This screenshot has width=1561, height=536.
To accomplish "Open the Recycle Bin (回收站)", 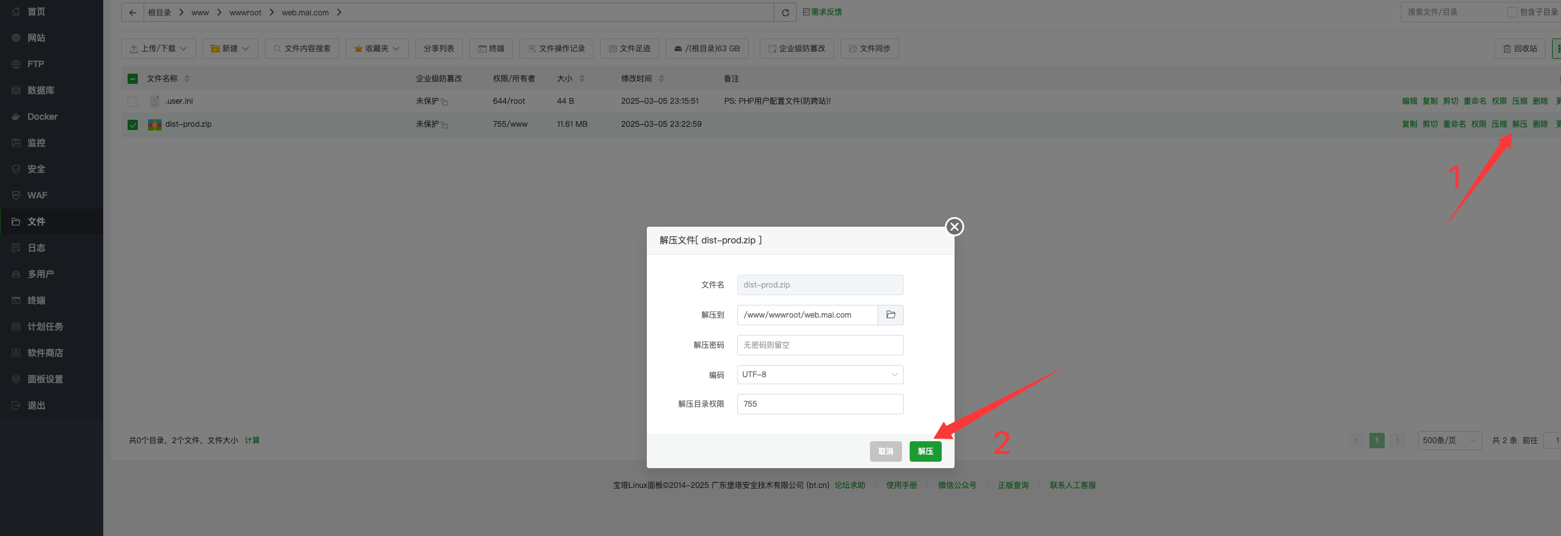I will 1520,49.
